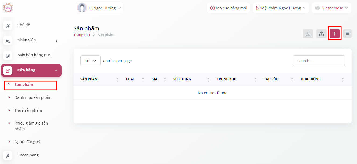Expand the Nhân viên submenu arrow

(x=56, y=41)
